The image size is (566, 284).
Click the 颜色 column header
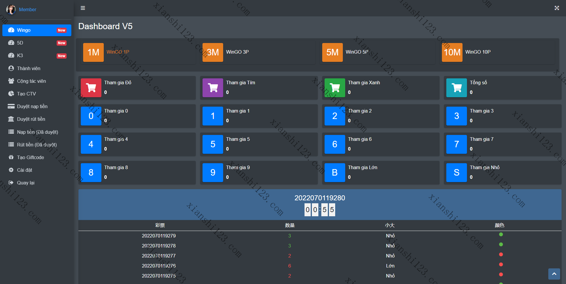tap(500, 225)
